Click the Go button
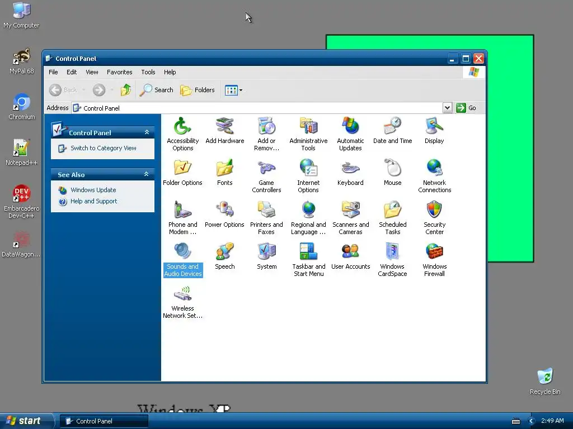 pyautogui.click(x=466, y=108)
